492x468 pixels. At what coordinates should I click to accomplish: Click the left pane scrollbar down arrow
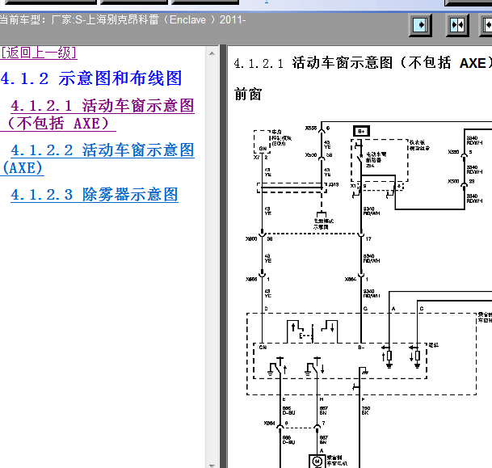212,466
